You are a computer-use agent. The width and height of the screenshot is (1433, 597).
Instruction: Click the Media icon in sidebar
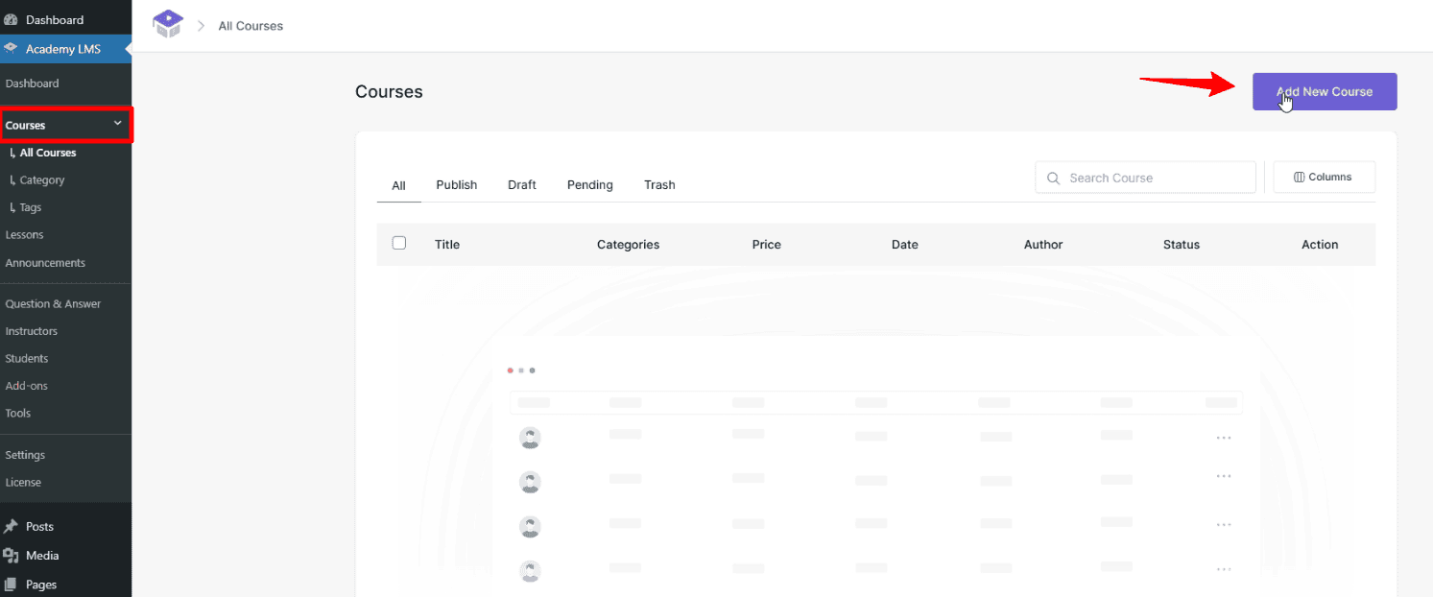[11, 555]
